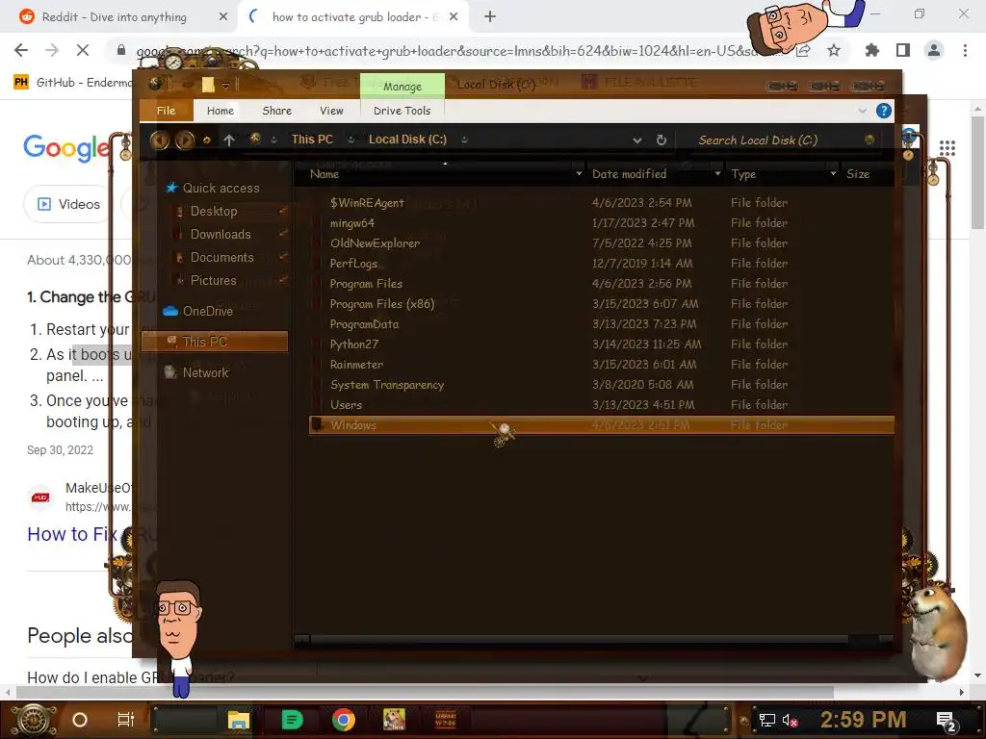Click the OneDrive cloud icon in sidebar
The image size is (986, 739).
(170, 311)
